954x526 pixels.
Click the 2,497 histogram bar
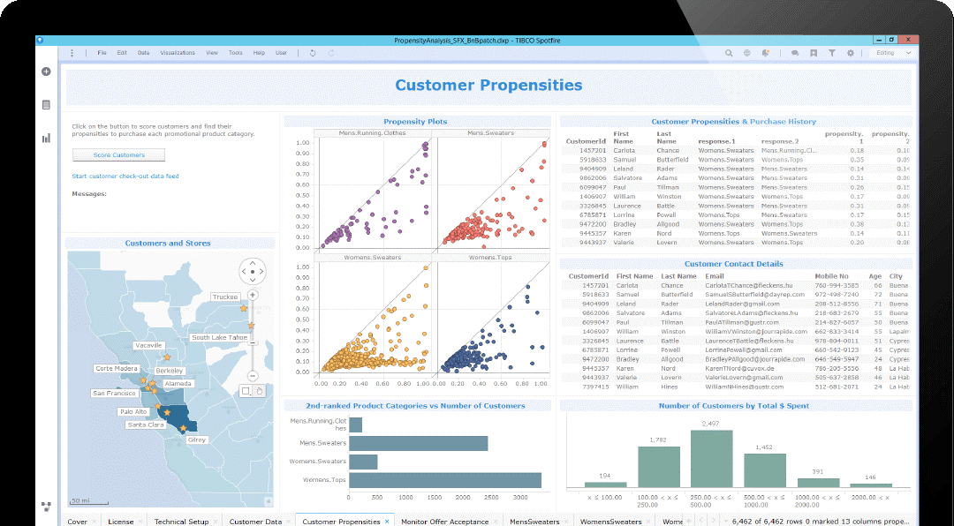[x=711, y=459]
